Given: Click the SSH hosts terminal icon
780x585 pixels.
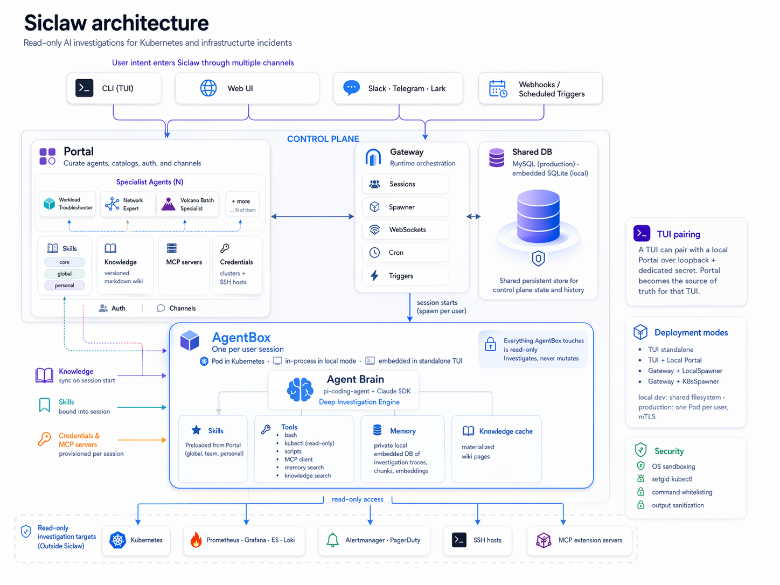Looking at the screenshot, I should click(459, 540).
